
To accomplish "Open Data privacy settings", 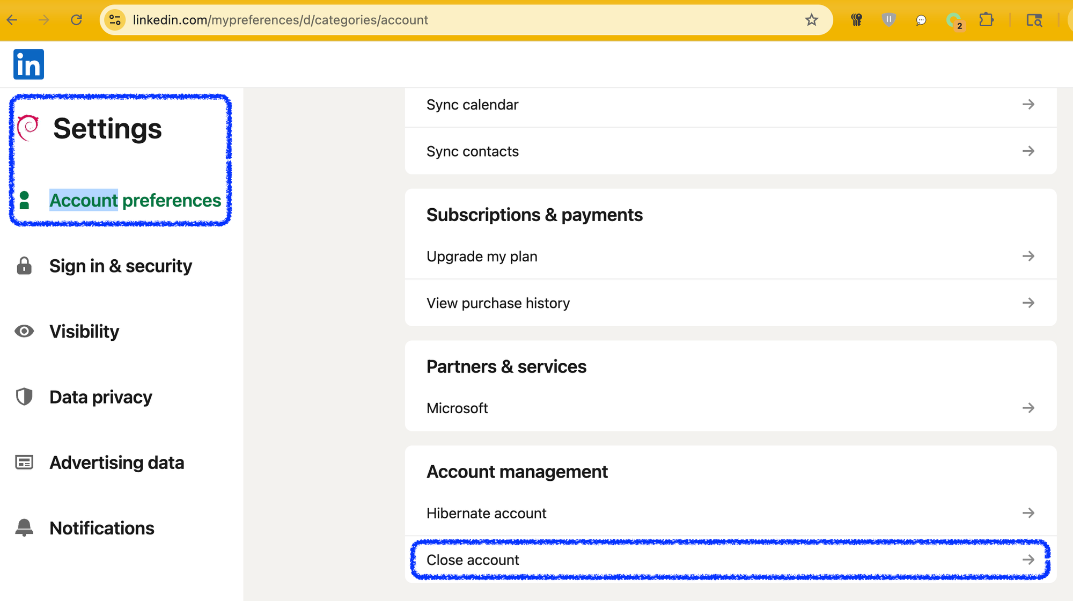I will pyautogui.click(x=101, y=397).
